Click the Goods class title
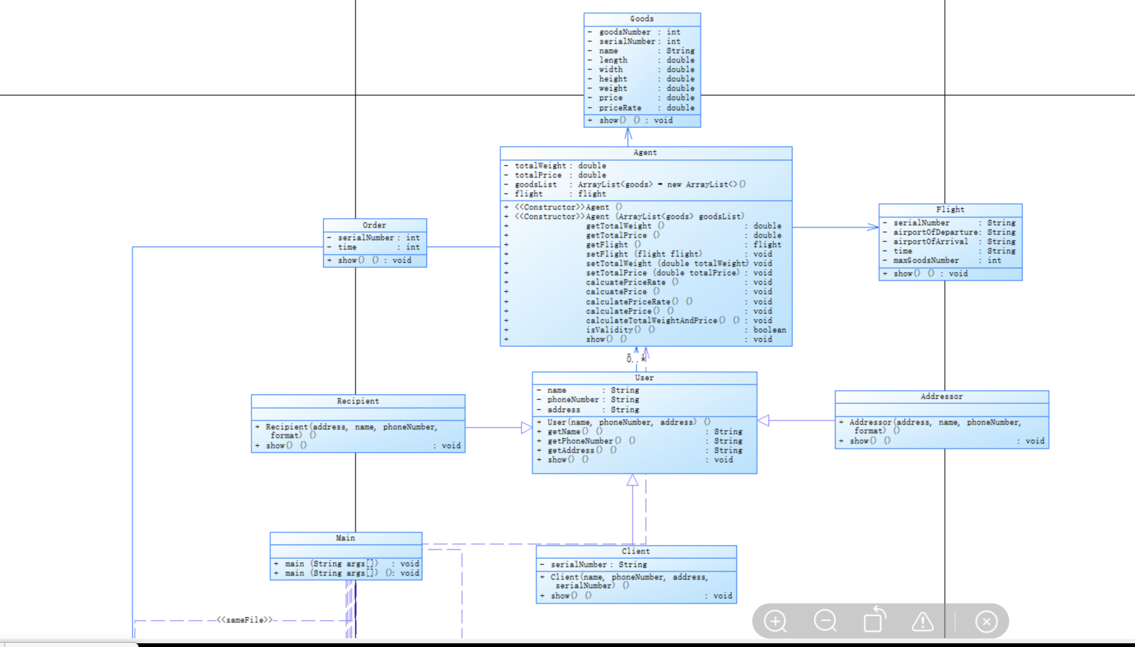The image size is (1135, 647). pyautogui.click(x=641, y=19)
